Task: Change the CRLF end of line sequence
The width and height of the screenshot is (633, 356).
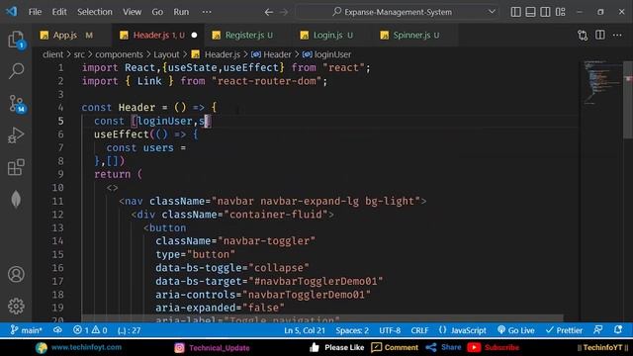Action: click(419, 330)
